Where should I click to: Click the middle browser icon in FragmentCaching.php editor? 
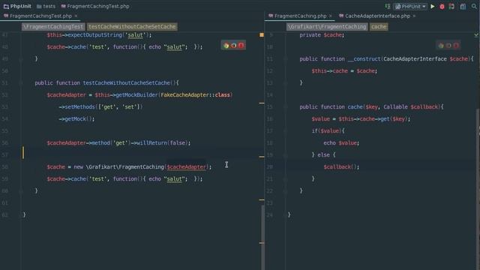click(x=448, y=46)
